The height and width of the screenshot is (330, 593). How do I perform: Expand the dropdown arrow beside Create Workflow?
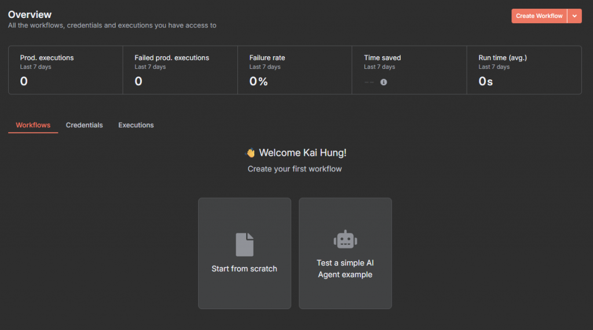574,16
